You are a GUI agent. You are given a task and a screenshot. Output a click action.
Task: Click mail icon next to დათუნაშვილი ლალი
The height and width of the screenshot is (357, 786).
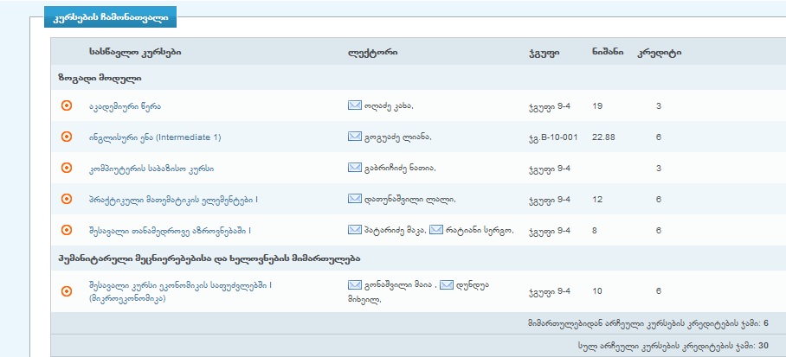click(x=354, y=198)
